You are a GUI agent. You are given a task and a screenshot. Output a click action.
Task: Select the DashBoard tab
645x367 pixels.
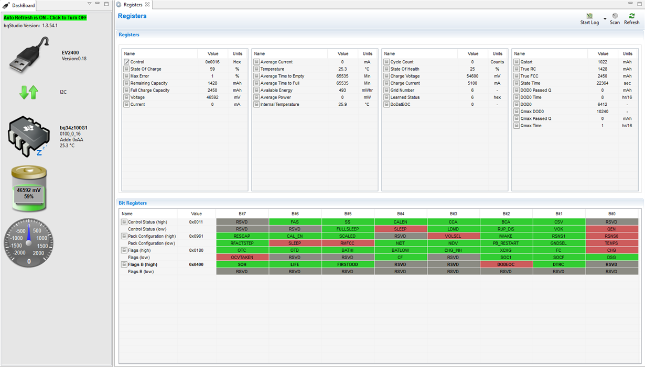[19, 5]
